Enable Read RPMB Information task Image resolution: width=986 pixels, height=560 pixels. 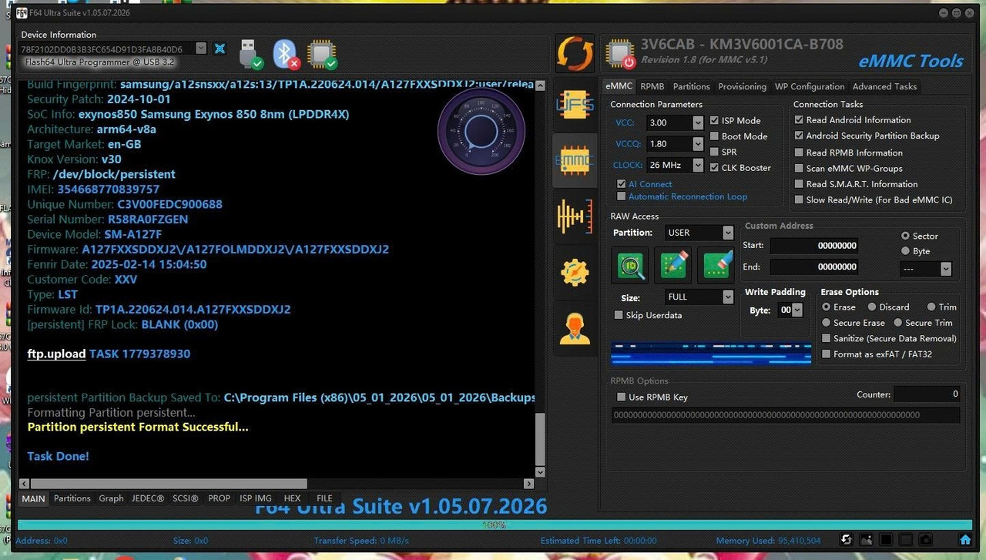pos(800,153)
